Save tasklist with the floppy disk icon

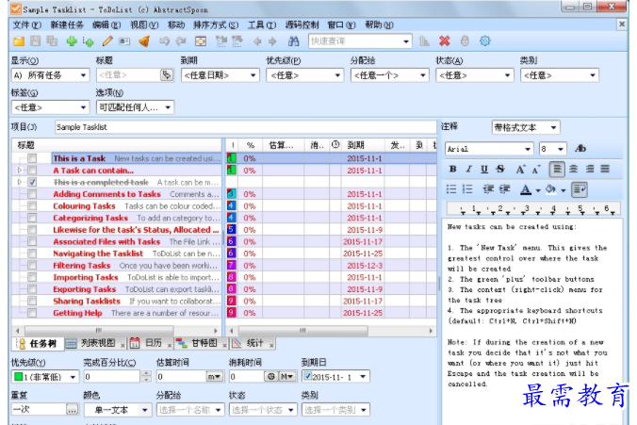pyautogui.click(x=36, y=41)
